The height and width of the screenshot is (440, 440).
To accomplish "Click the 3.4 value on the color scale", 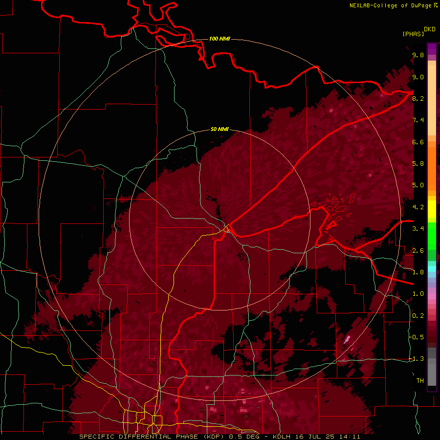I will coord(418,229).
